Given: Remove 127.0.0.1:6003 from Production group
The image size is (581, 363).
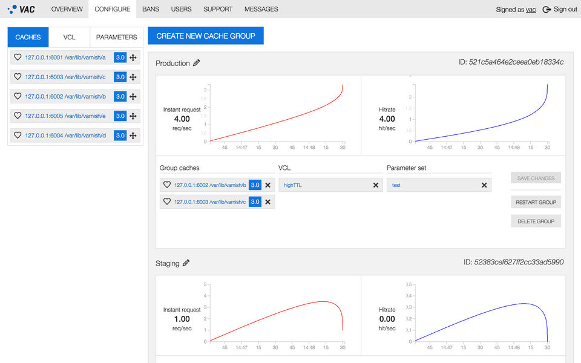Looking at the screenshot, I should (x=268, y=202).
